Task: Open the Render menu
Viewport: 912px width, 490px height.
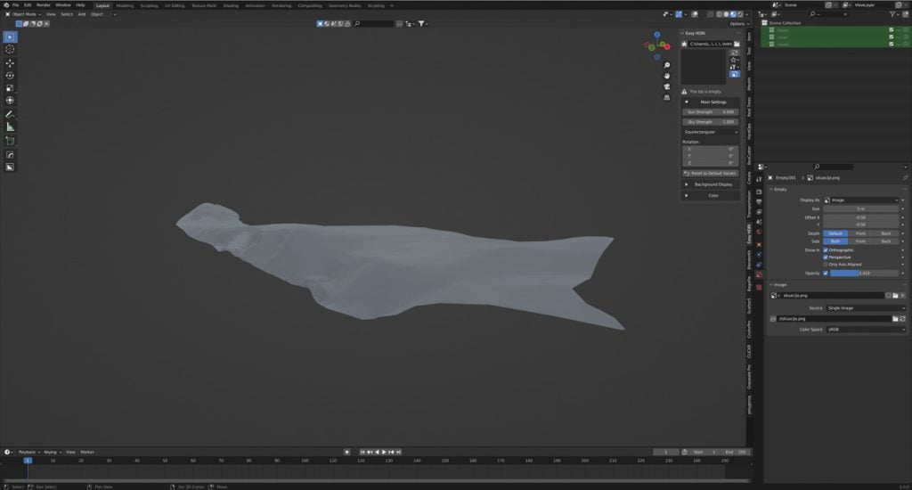Action: tap(43, 5)
